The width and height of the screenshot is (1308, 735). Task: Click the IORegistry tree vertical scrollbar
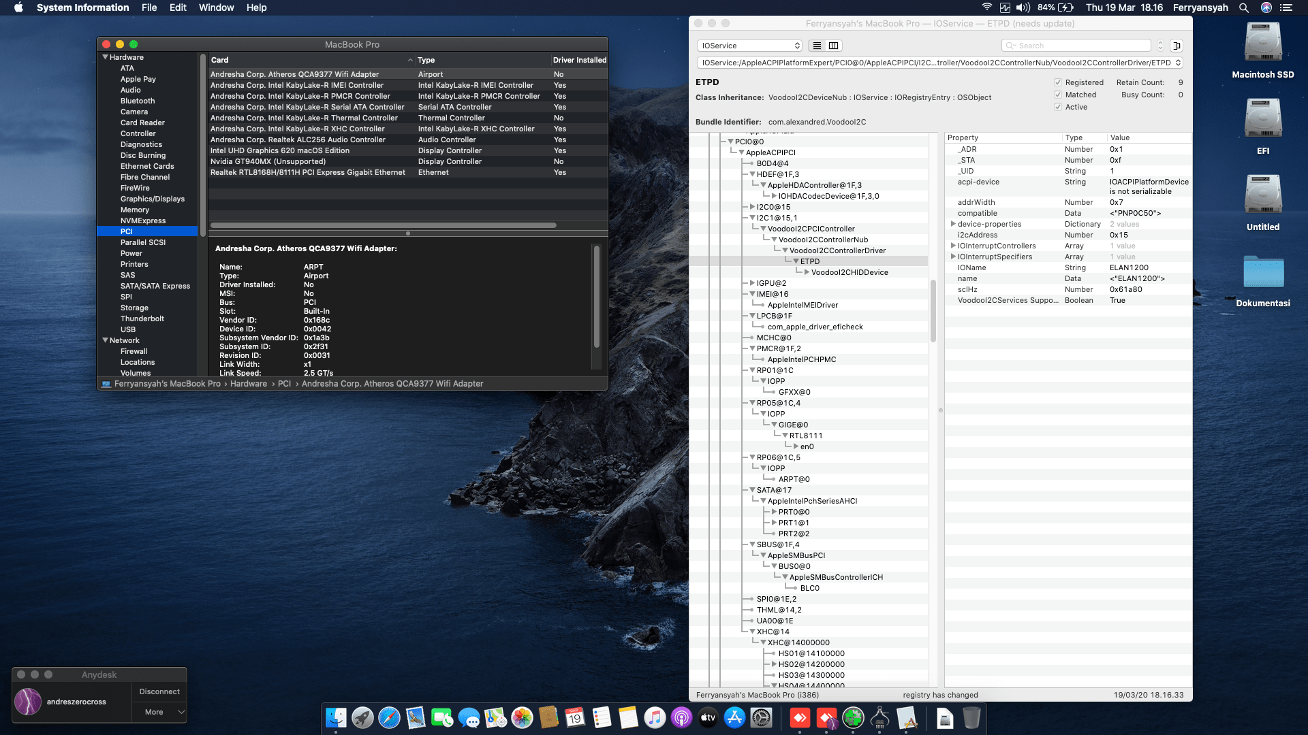pos(933,310)
